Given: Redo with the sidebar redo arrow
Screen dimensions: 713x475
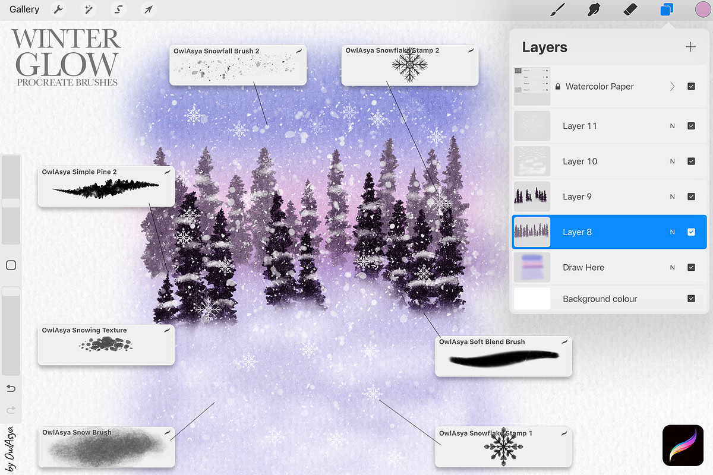Looking at the screenshot, I should [x=11, y=410].
